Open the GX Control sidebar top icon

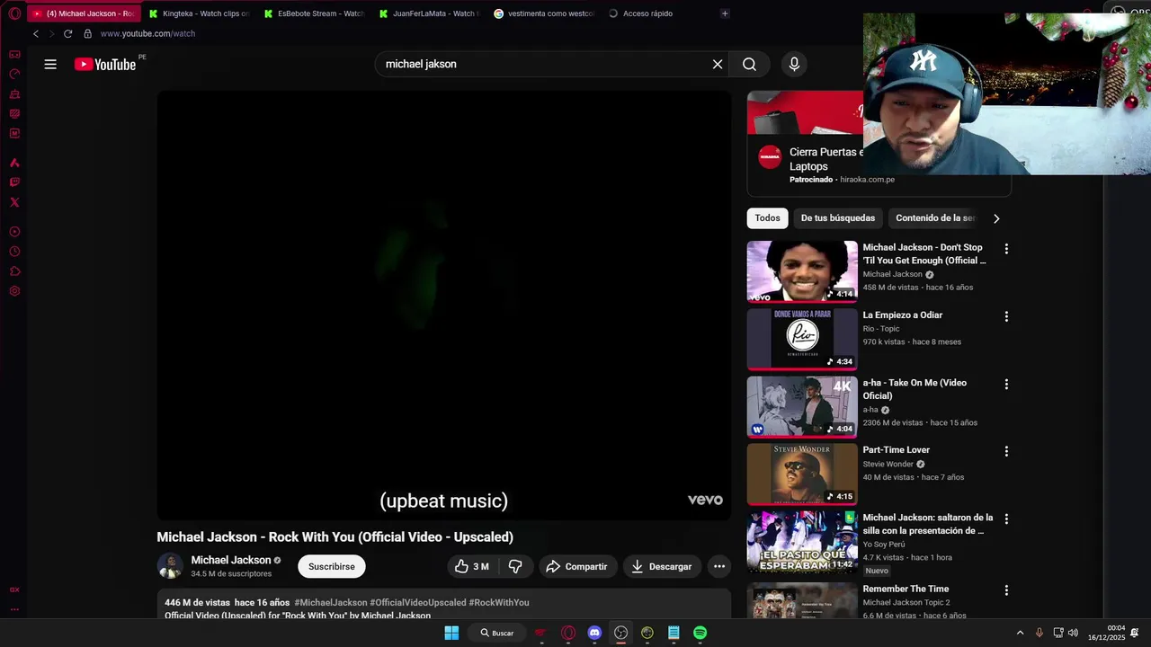tap(14, 55)
